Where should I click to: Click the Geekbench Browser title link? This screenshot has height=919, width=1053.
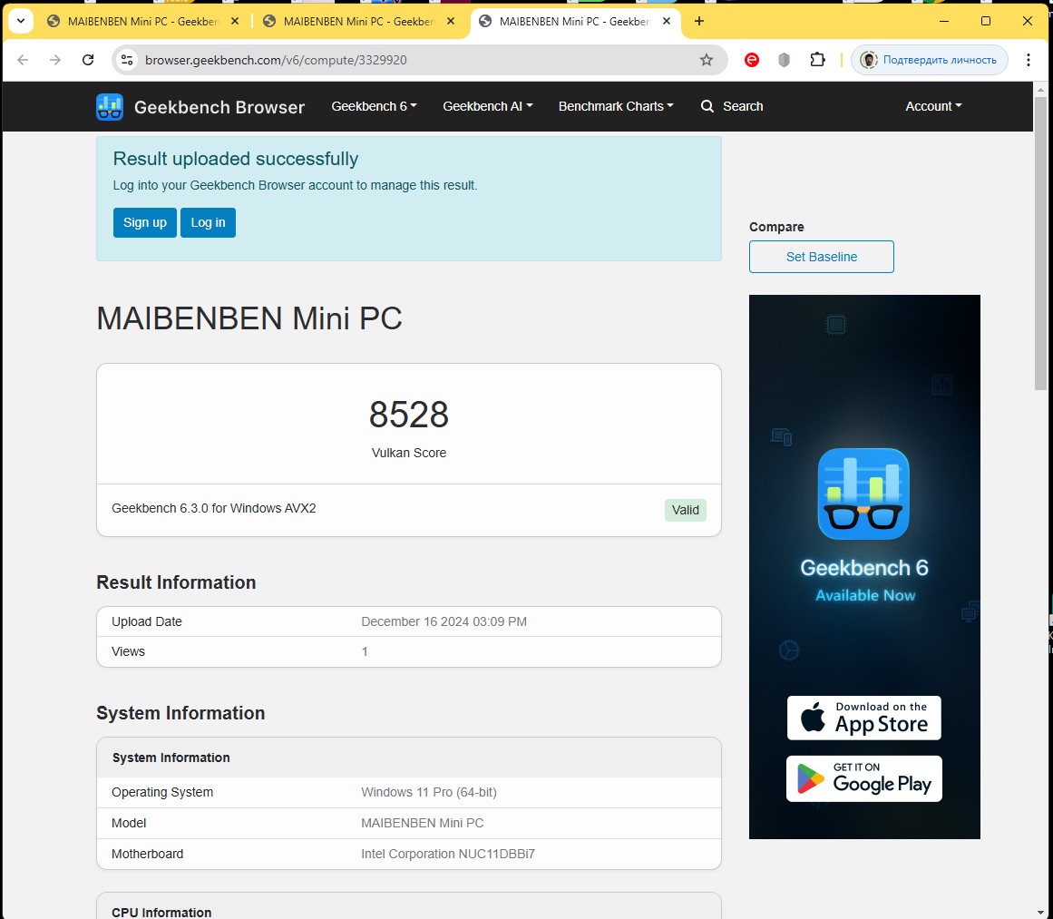coord(219,107)
